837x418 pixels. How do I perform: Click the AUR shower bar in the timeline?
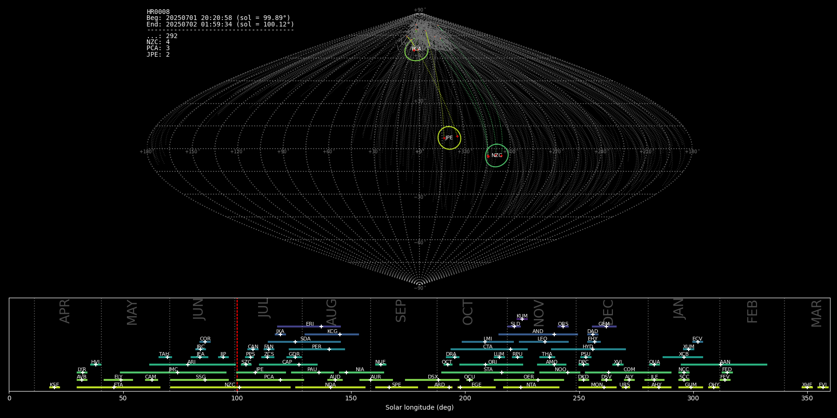pyautogui.click(x=376, y=380)
